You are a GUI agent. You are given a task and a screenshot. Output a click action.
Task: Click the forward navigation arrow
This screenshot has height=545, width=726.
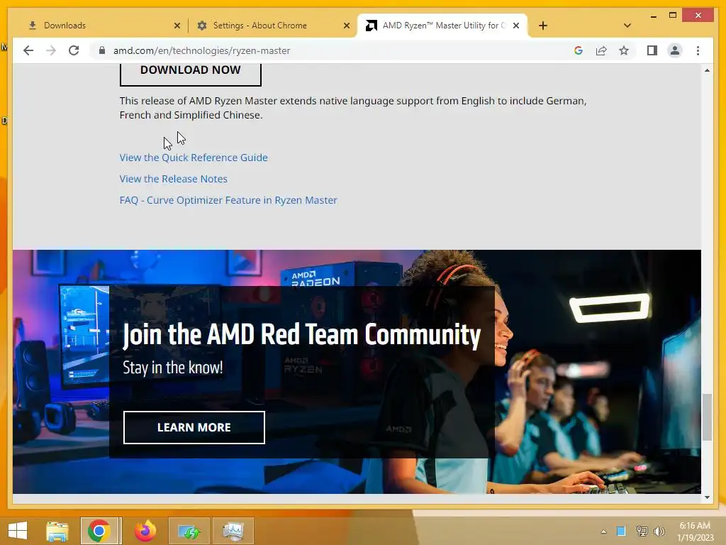click(51, 50)
